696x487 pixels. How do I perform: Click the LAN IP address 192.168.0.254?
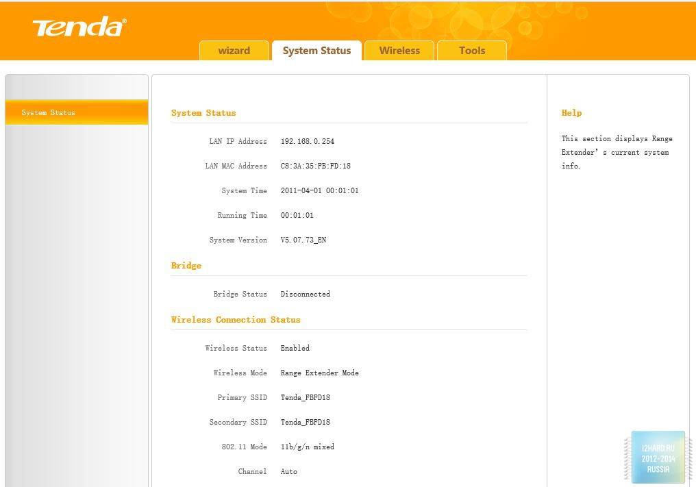[x=308, y=142]
